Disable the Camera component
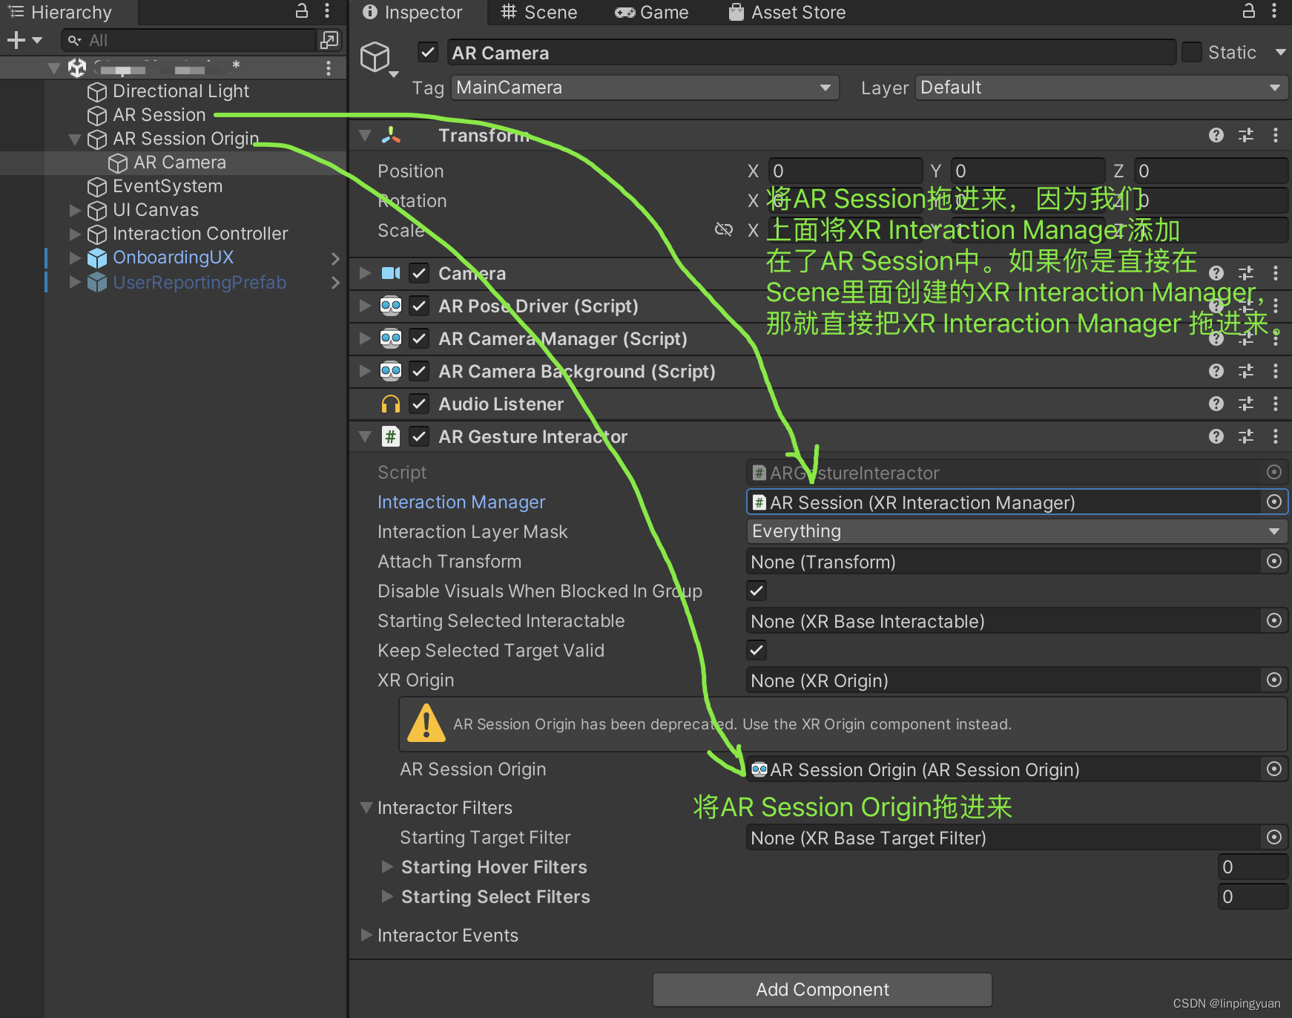 (x=419, y=273)
